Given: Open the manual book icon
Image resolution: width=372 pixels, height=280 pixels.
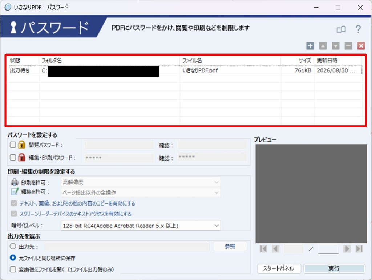Looking at the screenshot, I should [341, 29].
